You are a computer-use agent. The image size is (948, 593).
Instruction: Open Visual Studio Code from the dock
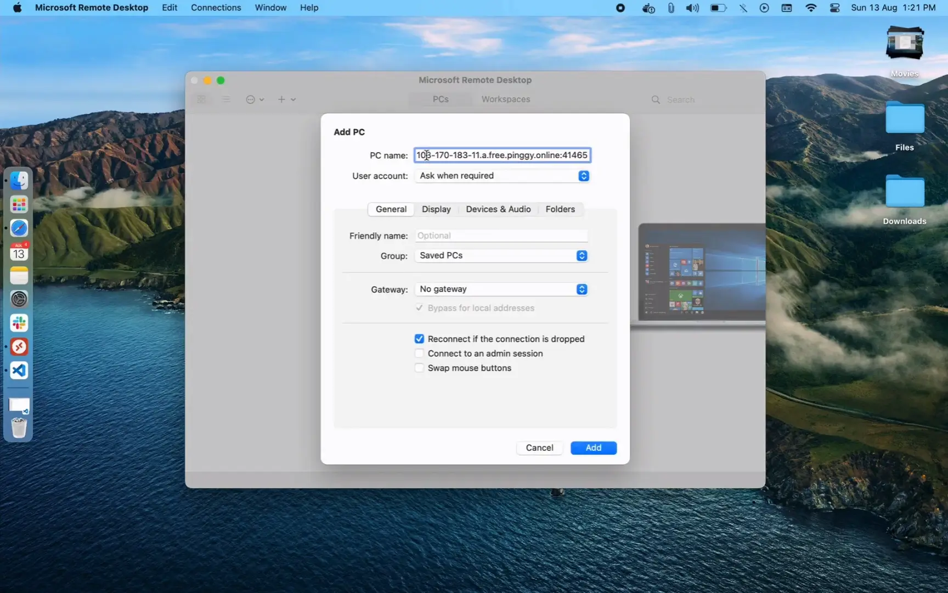point(19,370)
